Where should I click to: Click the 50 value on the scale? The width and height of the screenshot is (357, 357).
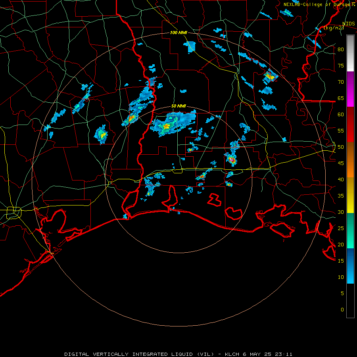[x=341, y=147]
